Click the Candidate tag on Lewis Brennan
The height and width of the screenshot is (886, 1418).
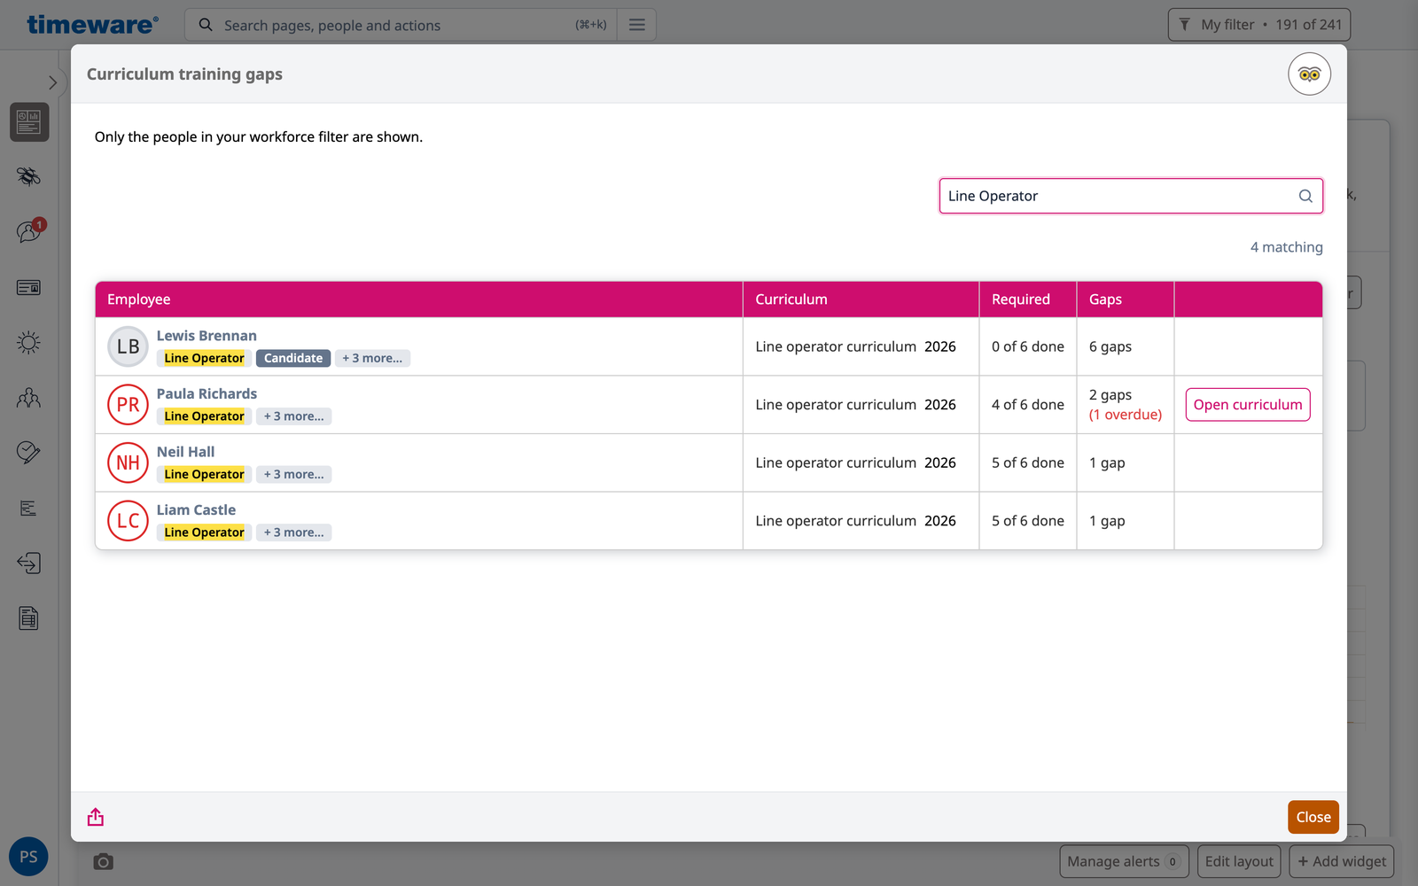click(x=293, y=358)
